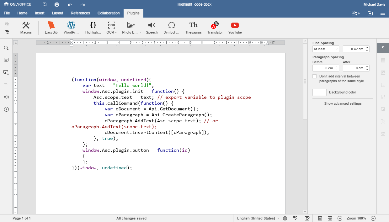Click the Copy icon in toolbar
Viewport: 389px width, 222px height.
click(7, 24)
